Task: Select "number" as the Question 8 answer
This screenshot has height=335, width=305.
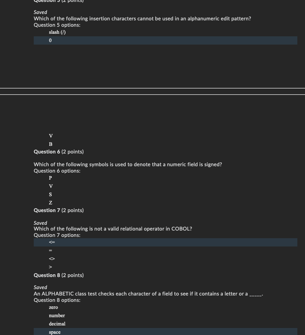Action: (57, 316)
